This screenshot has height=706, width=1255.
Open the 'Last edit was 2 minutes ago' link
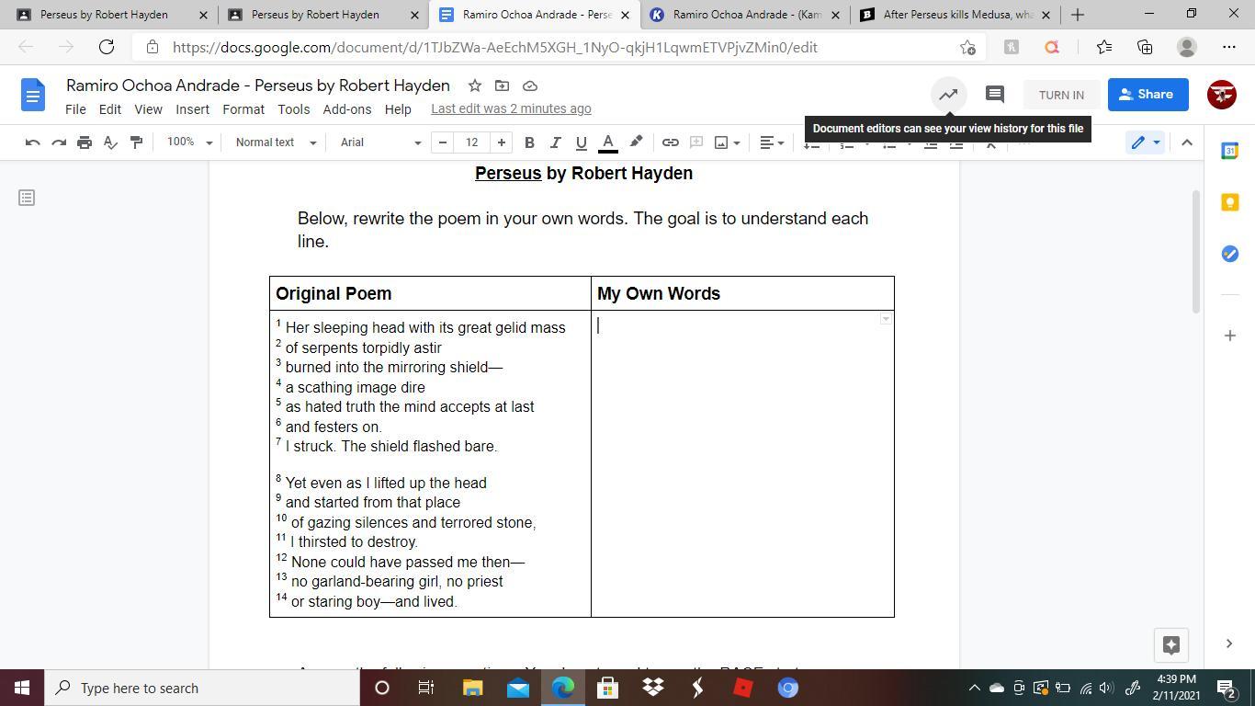[x=512, y=108]
